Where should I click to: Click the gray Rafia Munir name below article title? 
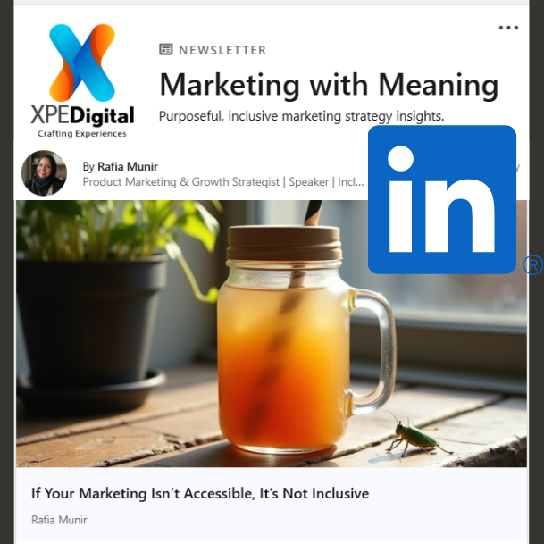coord(59,520)
